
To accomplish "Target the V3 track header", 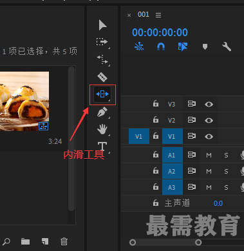I will coord(171,105).
